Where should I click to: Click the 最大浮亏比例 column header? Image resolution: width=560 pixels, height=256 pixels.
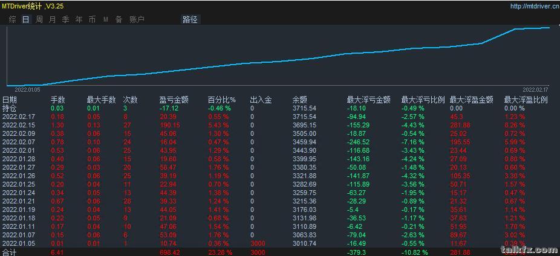click(423, 100)
